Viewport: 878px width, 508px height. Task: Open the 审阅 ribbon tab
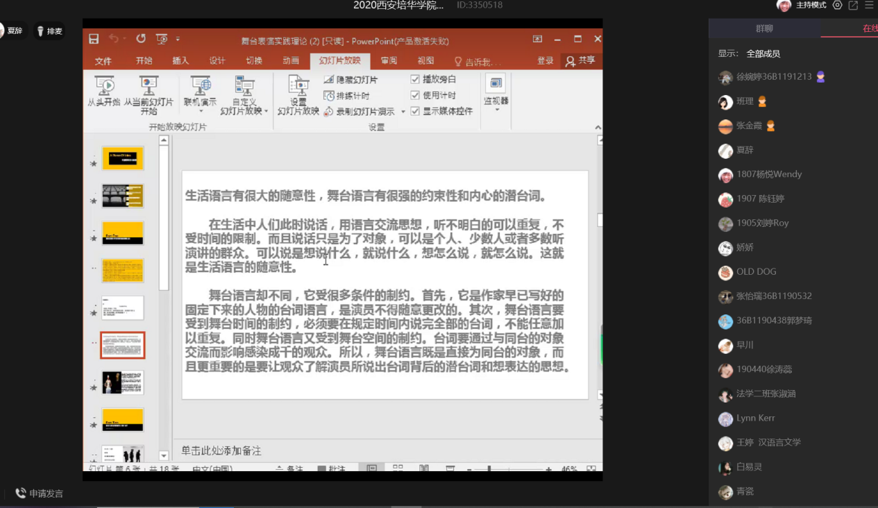click(389, 61)
